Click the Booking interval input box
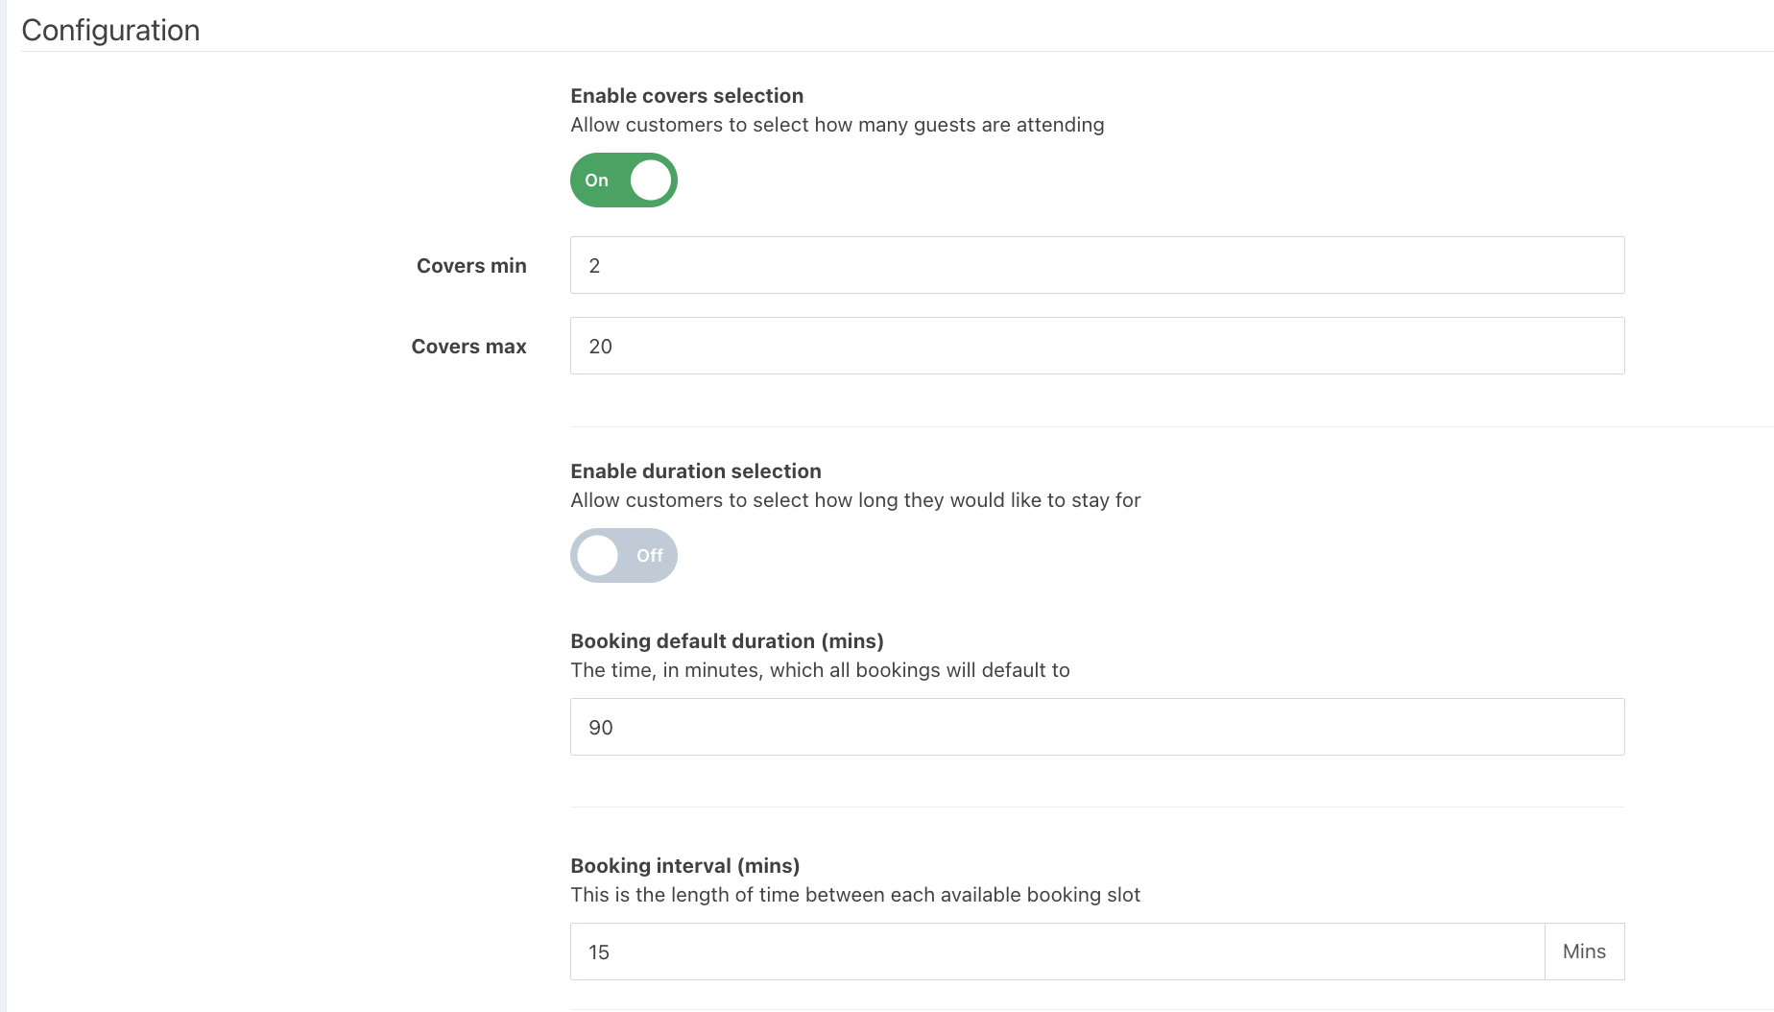 click(1057, 952)
